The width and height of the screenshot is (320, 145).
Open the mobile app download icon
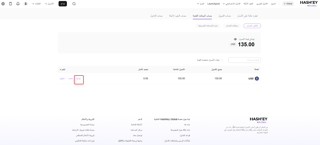coord(10,4)
